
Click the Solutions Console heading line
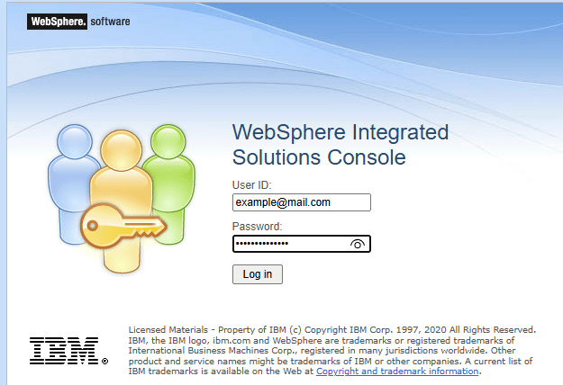coord(319,158)
